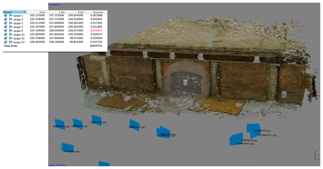Click the flag icon beside target 27
The image size is (323, 169).
(11, 42)
